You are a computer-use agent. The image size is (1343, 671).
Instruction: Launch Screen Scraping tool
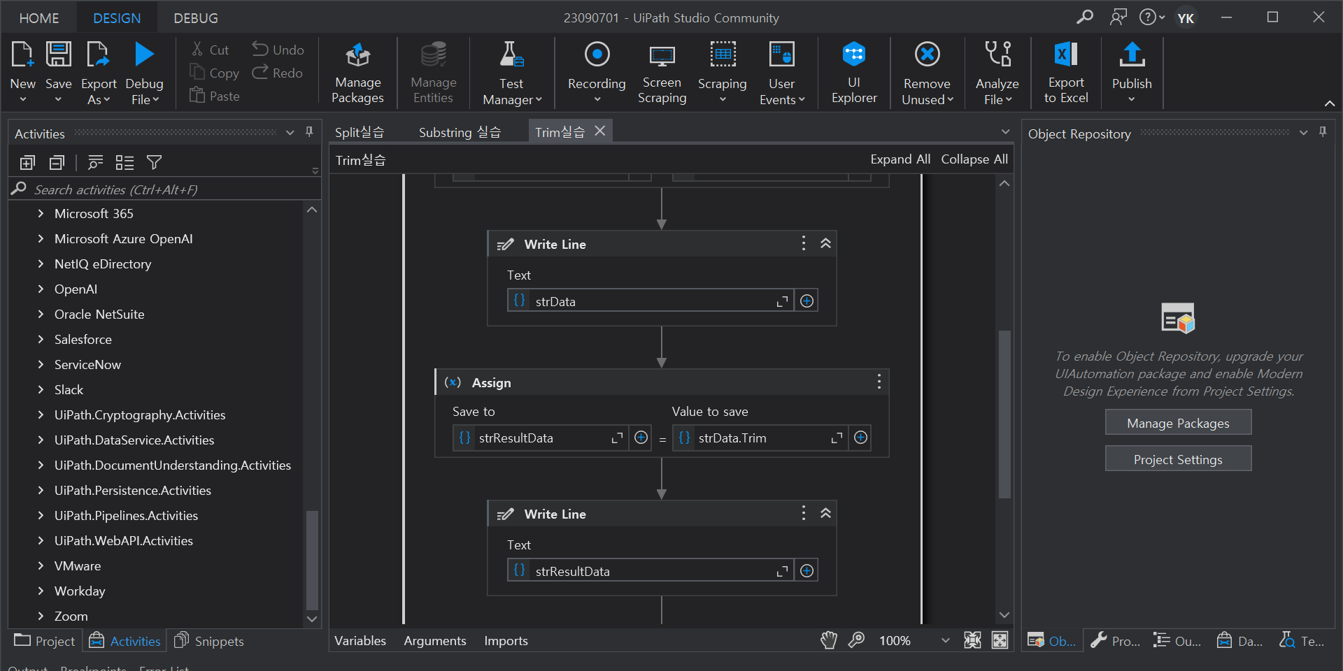coord(662,73)
